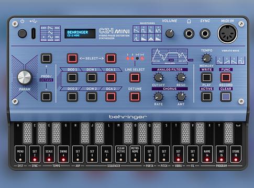
Task: Toggle the DCO 1 button
Action: coord(72,77)
